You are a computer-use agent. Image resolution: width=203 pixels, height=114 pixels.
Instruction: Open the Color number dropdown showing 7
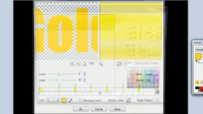[x=53, y=100]
